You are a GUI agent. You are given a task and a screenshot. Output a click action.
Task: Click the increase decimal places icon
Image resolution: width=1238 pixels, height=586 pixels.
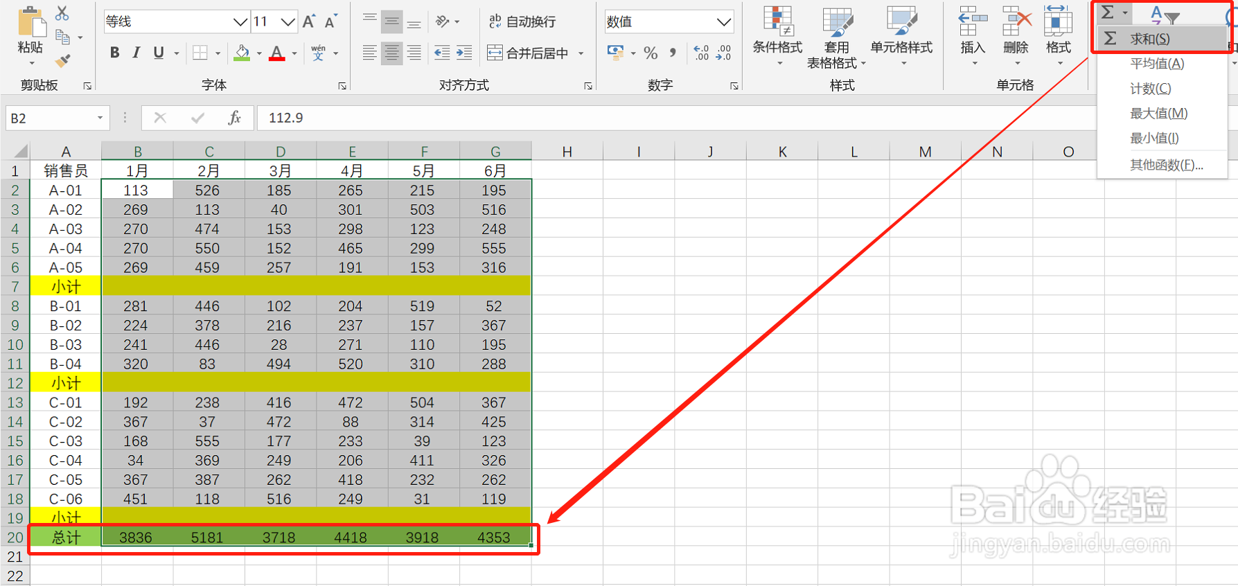point(701,53)
